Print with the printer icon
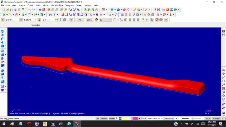This screenshot has width=226, height=127. (15, 10)
